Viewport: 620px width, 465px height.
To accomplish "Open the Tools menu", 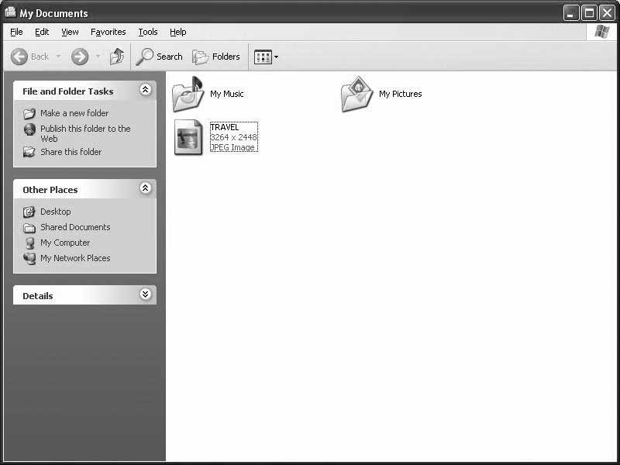I will [x=148, y=32].
